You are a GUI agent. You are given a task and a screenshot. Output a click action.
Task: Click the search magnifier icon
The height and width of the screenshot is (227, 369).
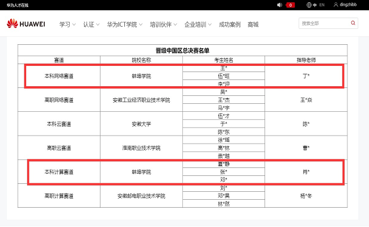tap(353, 23)
